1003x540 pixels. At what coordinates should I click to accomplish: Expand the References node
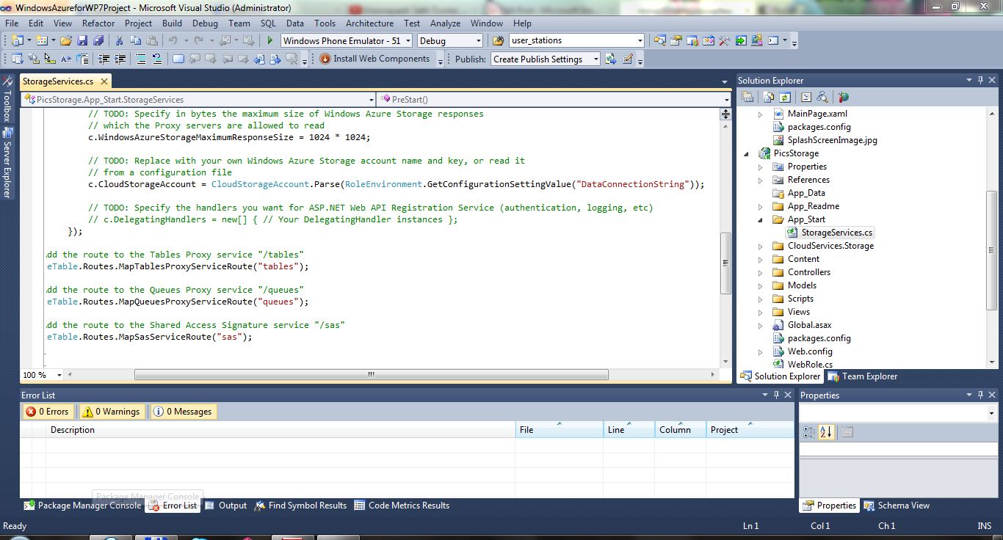pyautogui.click(x=761, y=180)
